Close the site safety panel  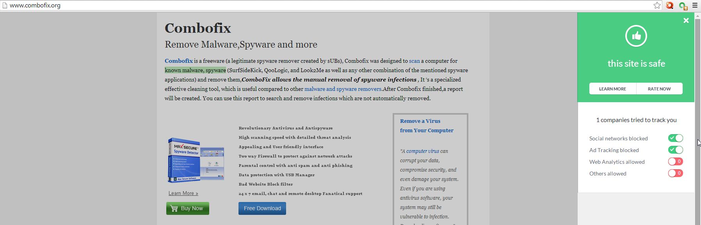tap(686, 21)
